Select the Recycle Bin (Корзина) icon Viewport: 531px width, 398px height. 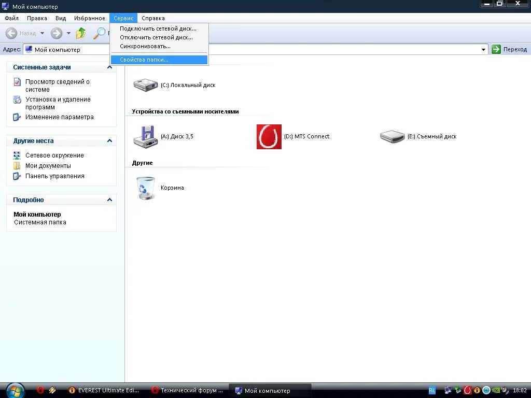(x=146, y=188)
